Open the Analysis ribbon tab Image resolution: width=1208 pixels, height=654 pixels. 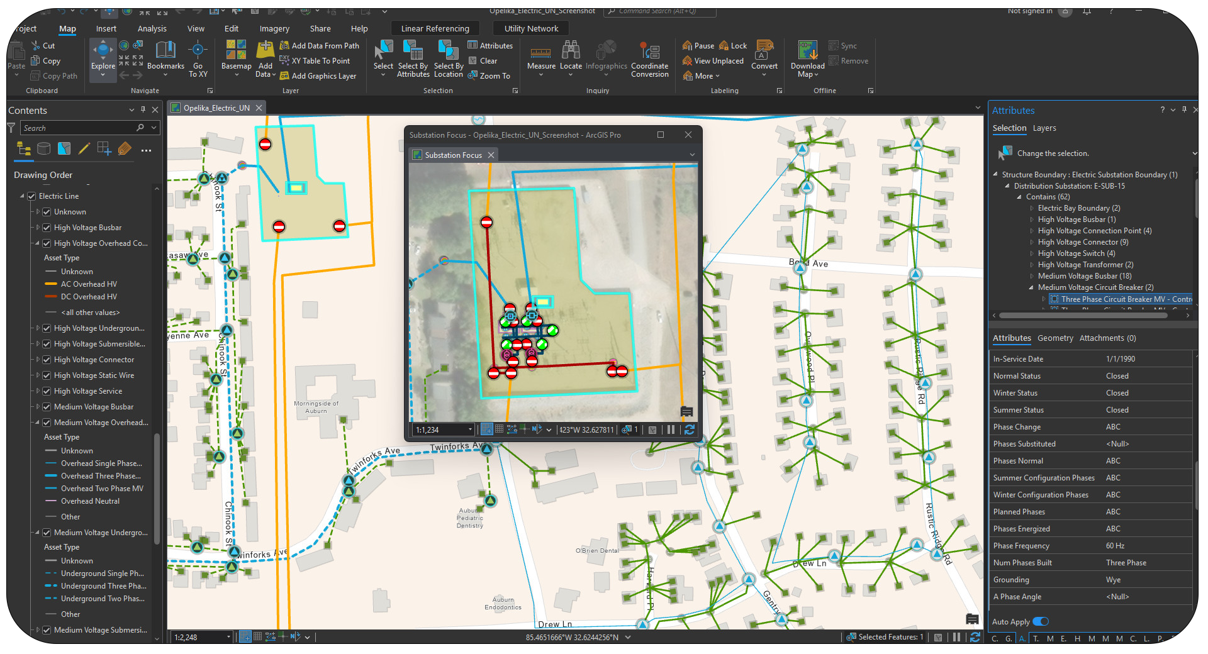pos(152,28)
